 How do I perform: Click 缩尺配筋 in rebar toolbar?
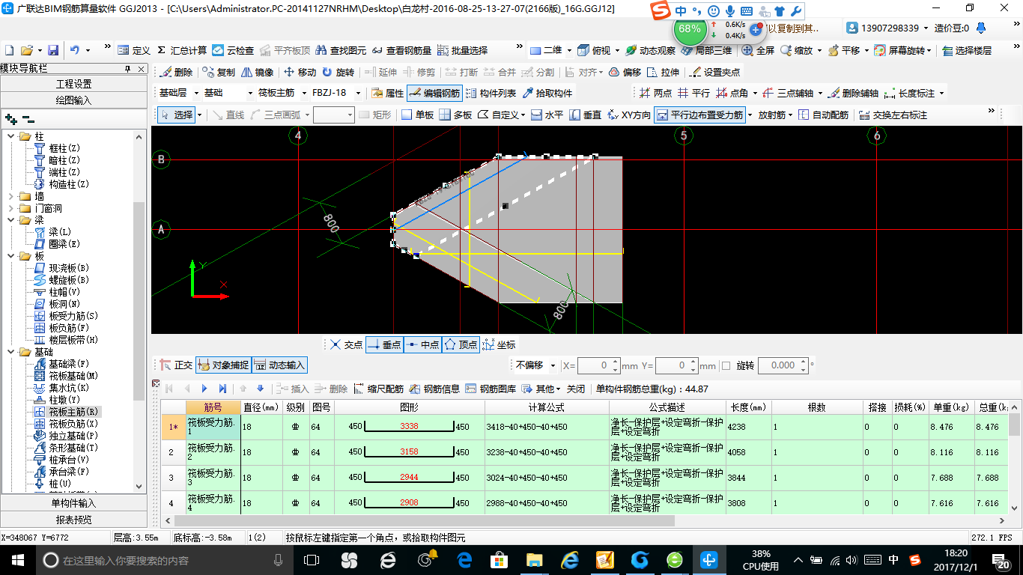pyautogui.click(x=378, y=389)
